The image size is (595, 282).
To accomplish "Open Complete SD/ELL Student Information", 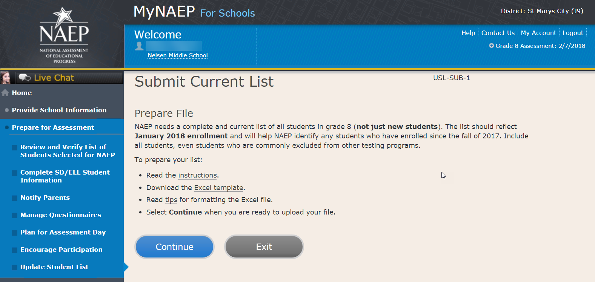I will 65,176.
